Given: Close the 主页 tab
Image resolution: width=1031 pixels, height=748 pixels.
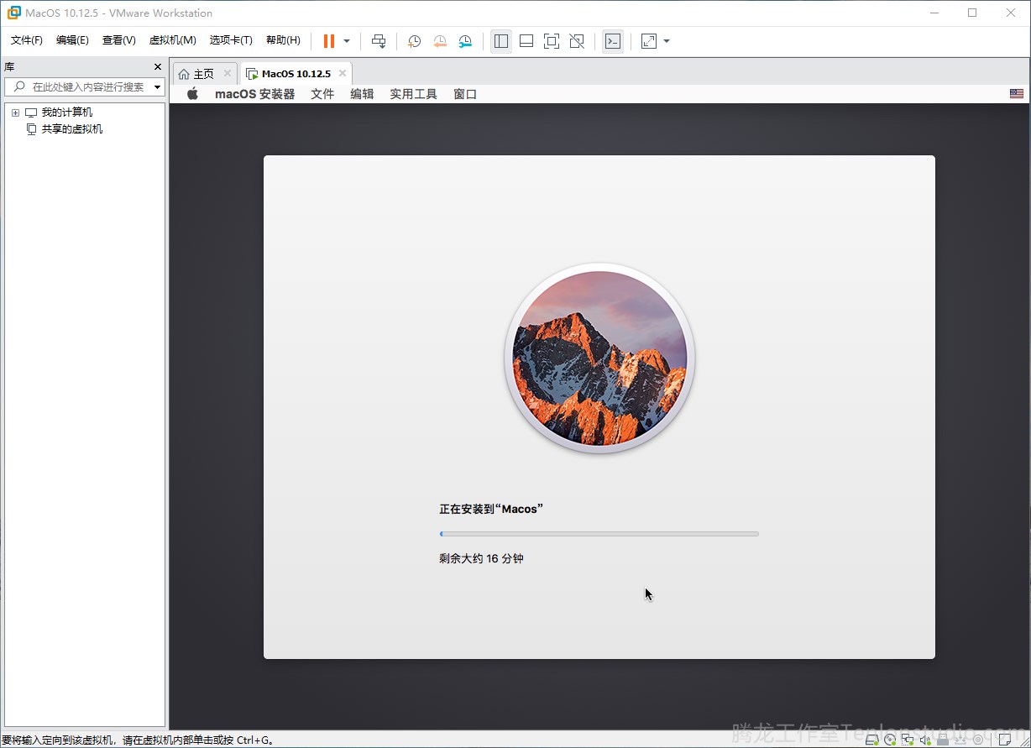Looking at the screenshot, I should point(228,74).
